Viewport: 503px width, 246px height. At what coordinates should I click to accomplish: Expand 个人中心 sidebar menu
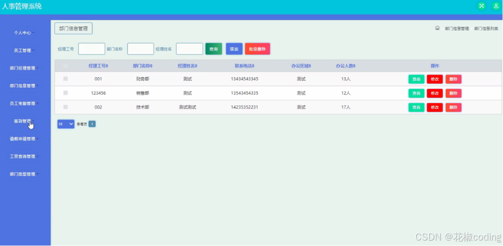click(24, 33)
